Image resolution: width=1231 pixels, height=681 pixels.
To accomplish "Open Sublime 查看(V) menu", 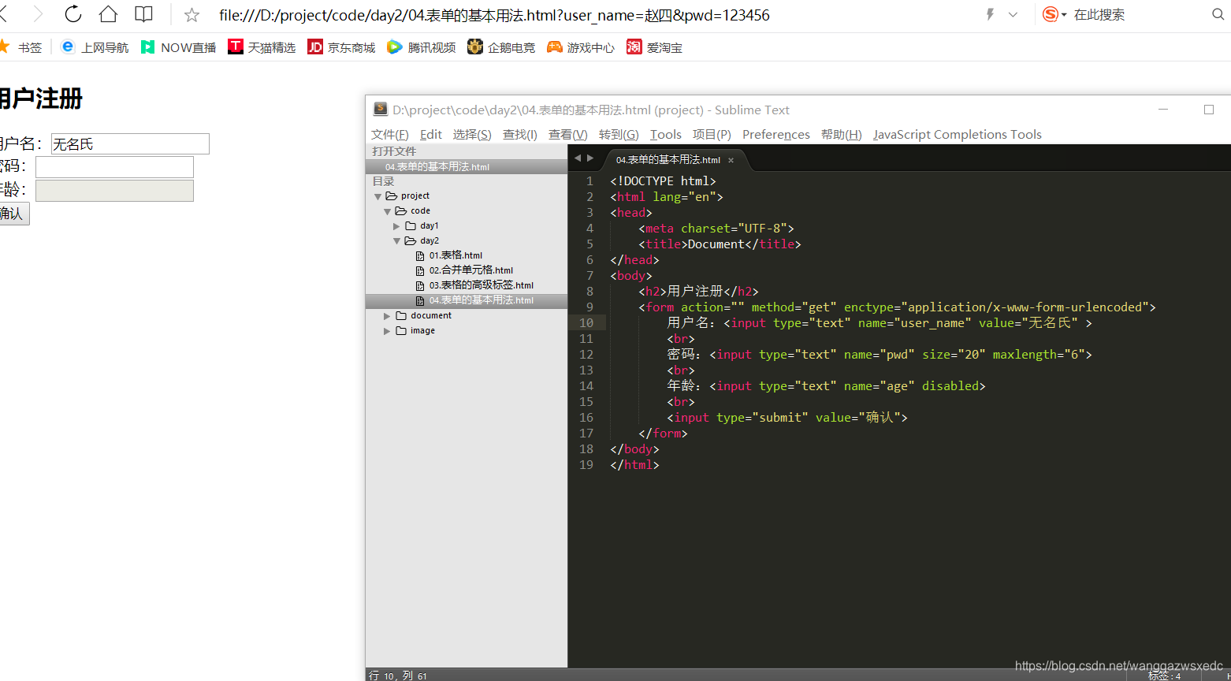I will tap(568, 134).
